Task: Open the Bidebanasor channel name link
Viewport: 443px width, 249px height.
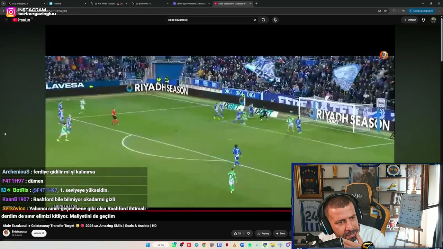Action: tap(19, 231)
